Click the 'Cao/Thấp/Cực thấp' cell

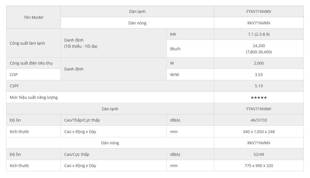(114, 120)
